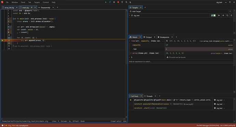Click line number 11 in the gutter
The height and width of the screenshot is (127, 236).
(x=9, y=38)
